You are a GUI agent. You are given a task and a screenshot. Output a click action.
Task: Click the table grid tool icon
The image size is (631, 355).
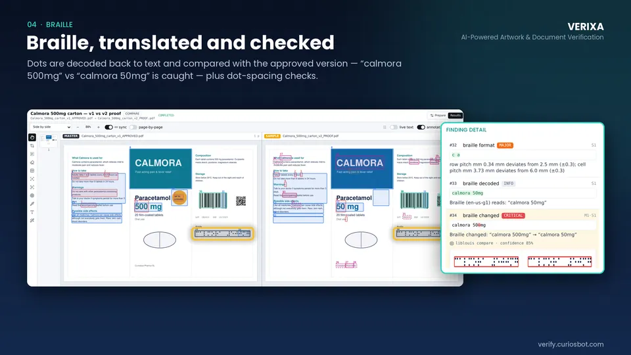pyautogui.click(x=32, y=171)
